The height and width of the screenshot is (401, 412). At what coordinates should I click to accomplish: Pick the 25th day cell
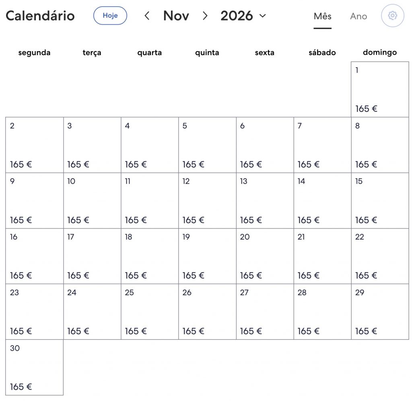click(150, 312)
